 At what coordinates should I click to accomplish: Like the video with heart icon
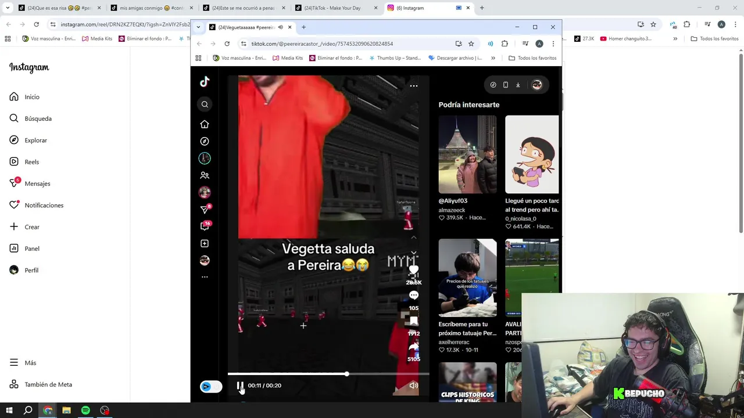pos(413,271)
